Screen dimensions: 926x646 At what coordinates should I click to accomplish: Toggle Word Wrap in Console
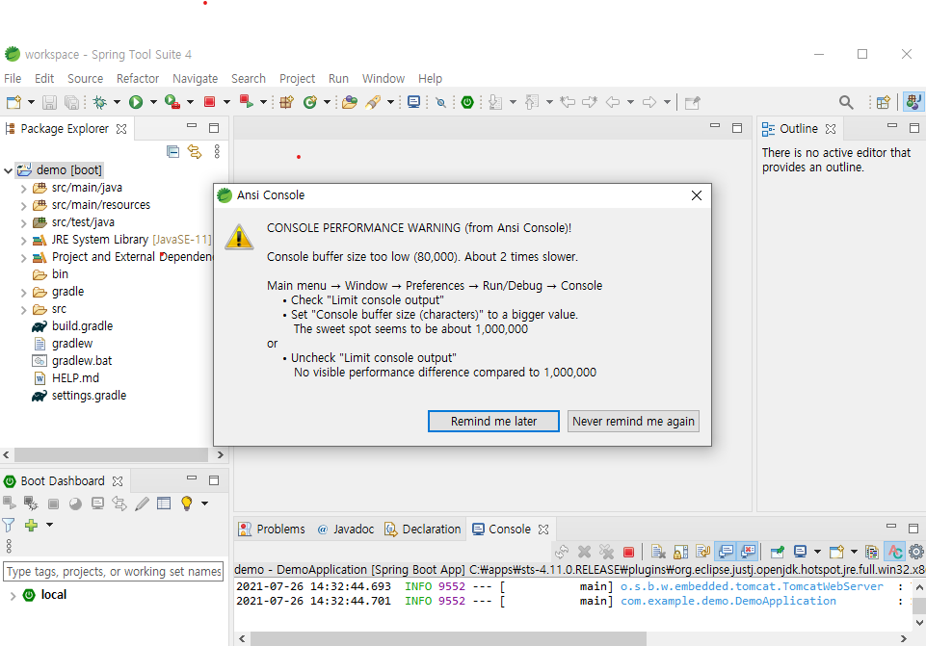[x=702, y=552]
